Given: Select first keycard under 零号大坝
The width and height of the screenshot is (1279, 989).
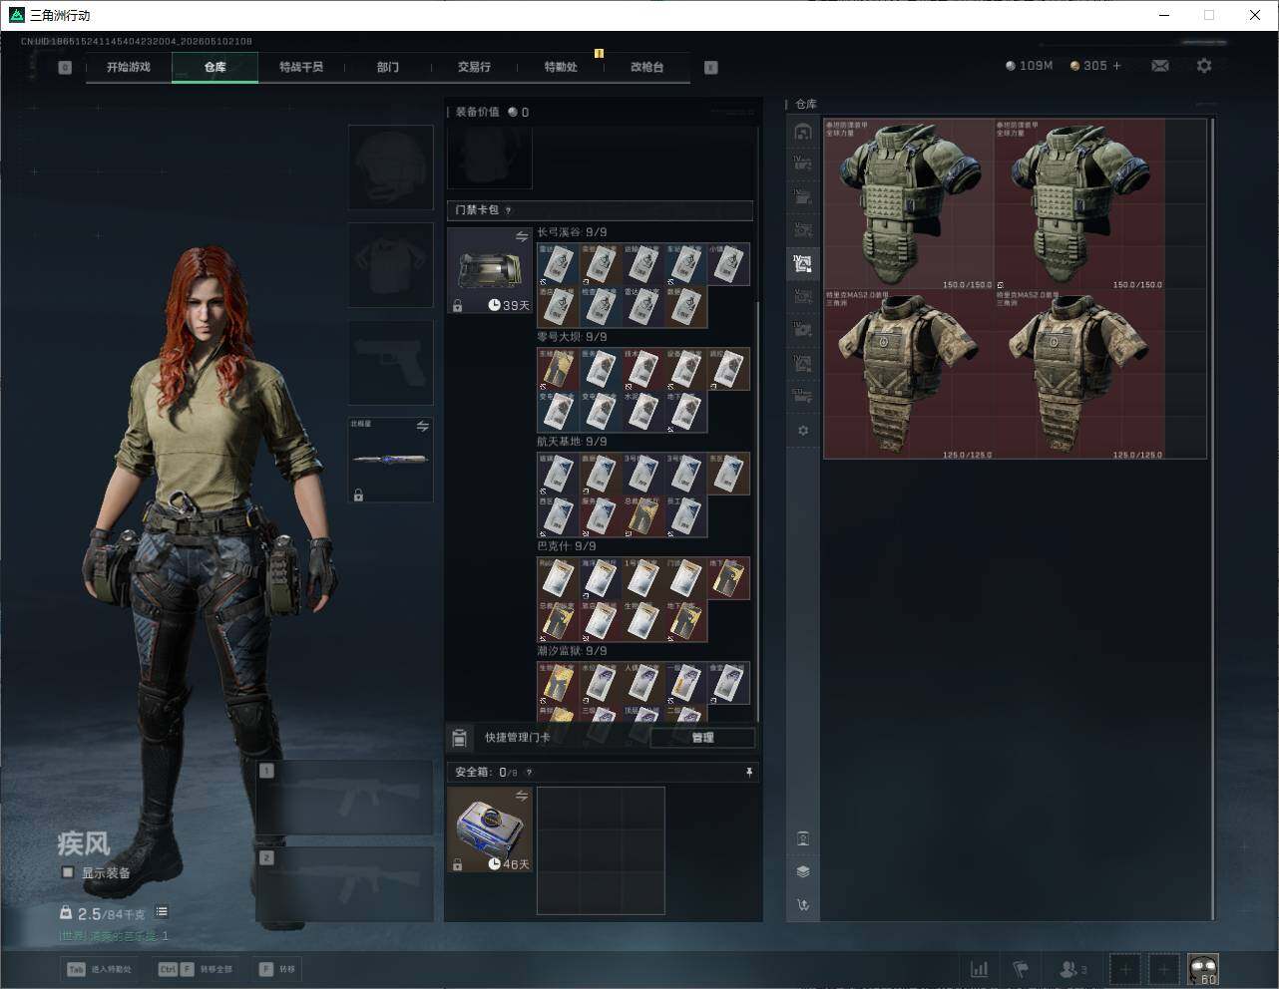Looking at the screenshot, I should point(559,369).
